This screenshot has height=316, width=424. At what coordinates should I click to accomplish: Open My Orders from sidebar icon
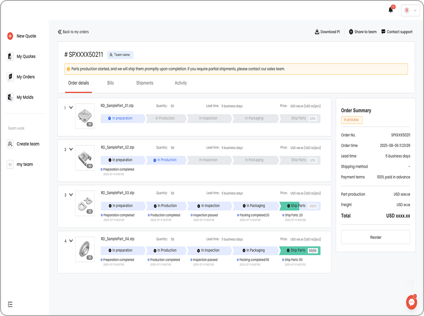10,77
